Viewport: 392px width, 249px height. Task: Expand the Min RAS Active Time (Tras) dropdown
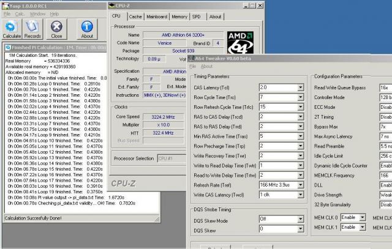301,136
